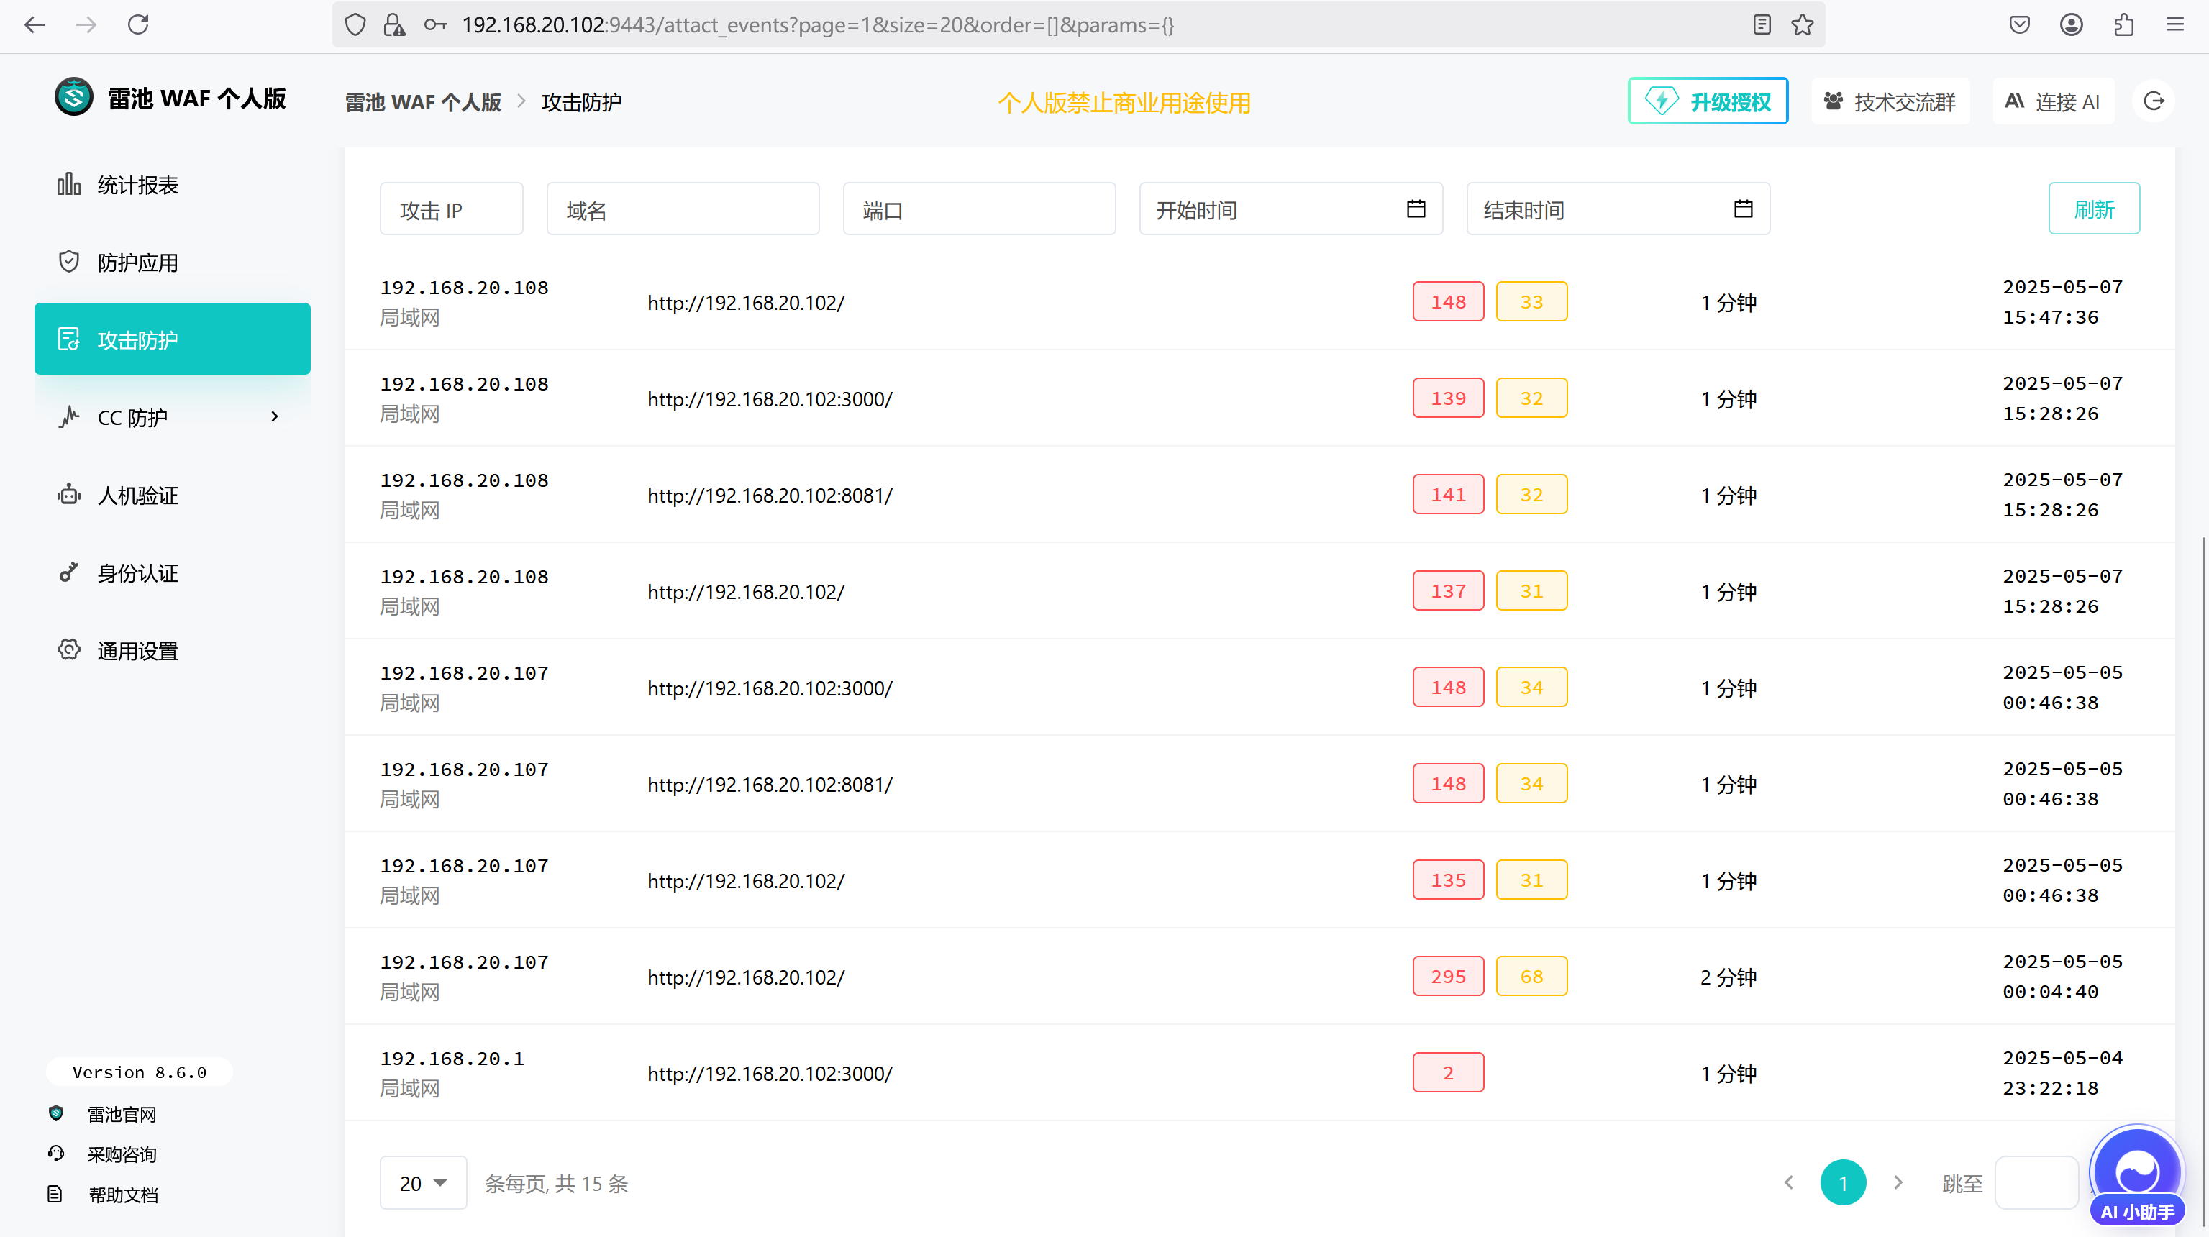This screenshot has width=2209, height=1237.
Task: Open the 通用设置 menu item
Action: (x=173, y=651)
